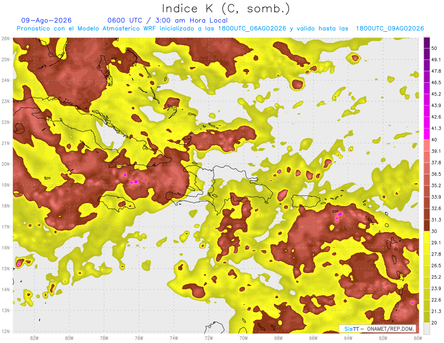Click the colorbar value 25.2
The image size is (444, 343).
[436, 277]
